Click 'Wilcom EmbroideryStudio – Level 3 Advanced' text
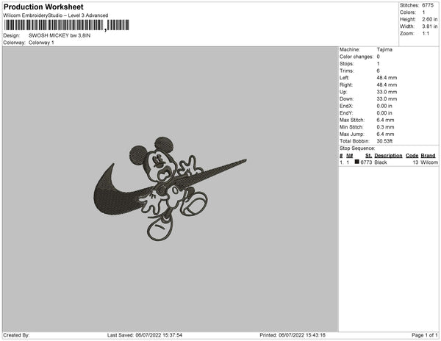Image resolution: width=441 pixels, height=341 pixels. click(56, 15)
